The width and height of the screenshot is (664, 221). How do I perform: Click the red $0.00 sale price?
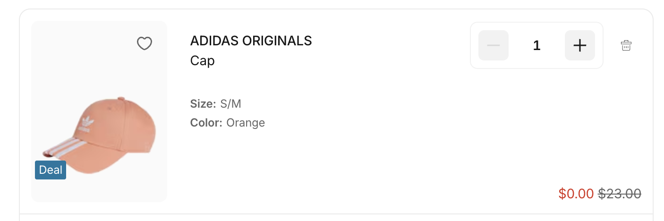coord(576,194)
